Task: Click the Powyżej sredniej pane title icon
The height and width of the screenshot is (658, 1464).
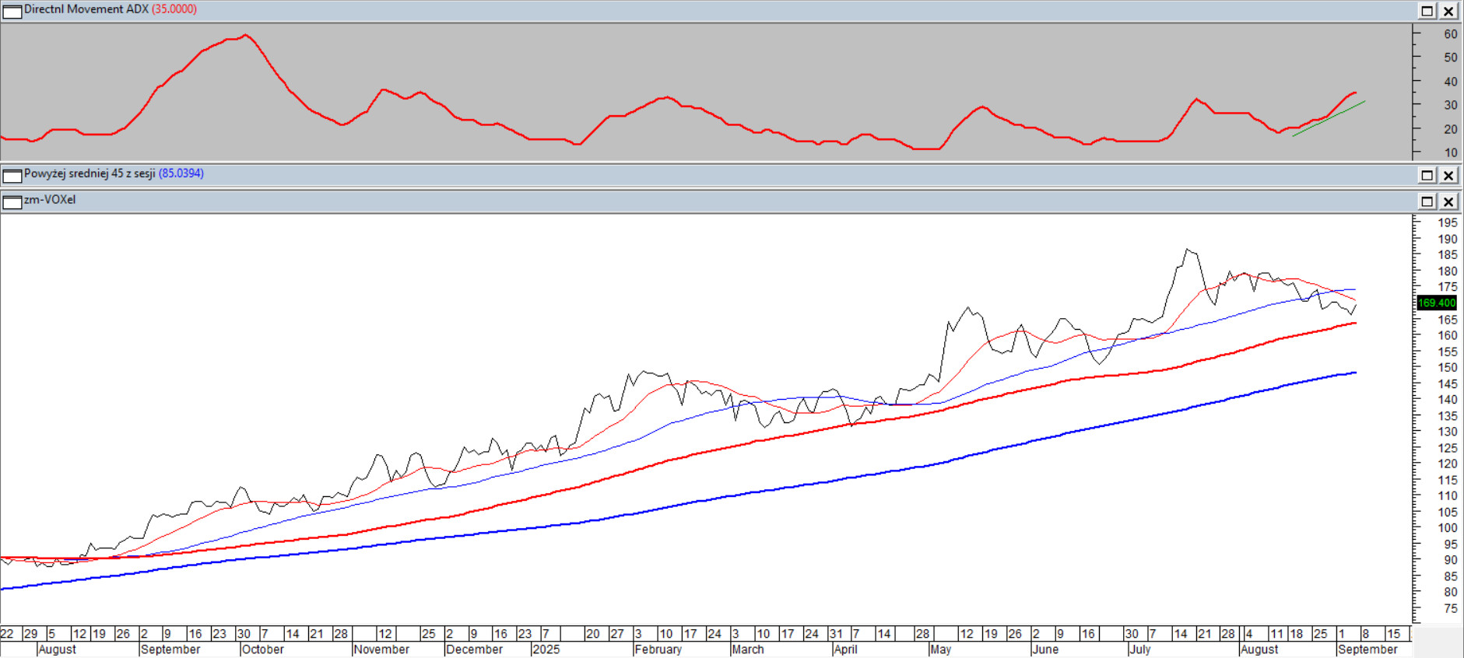Action: pyautogui.click(x=12, y=175)
